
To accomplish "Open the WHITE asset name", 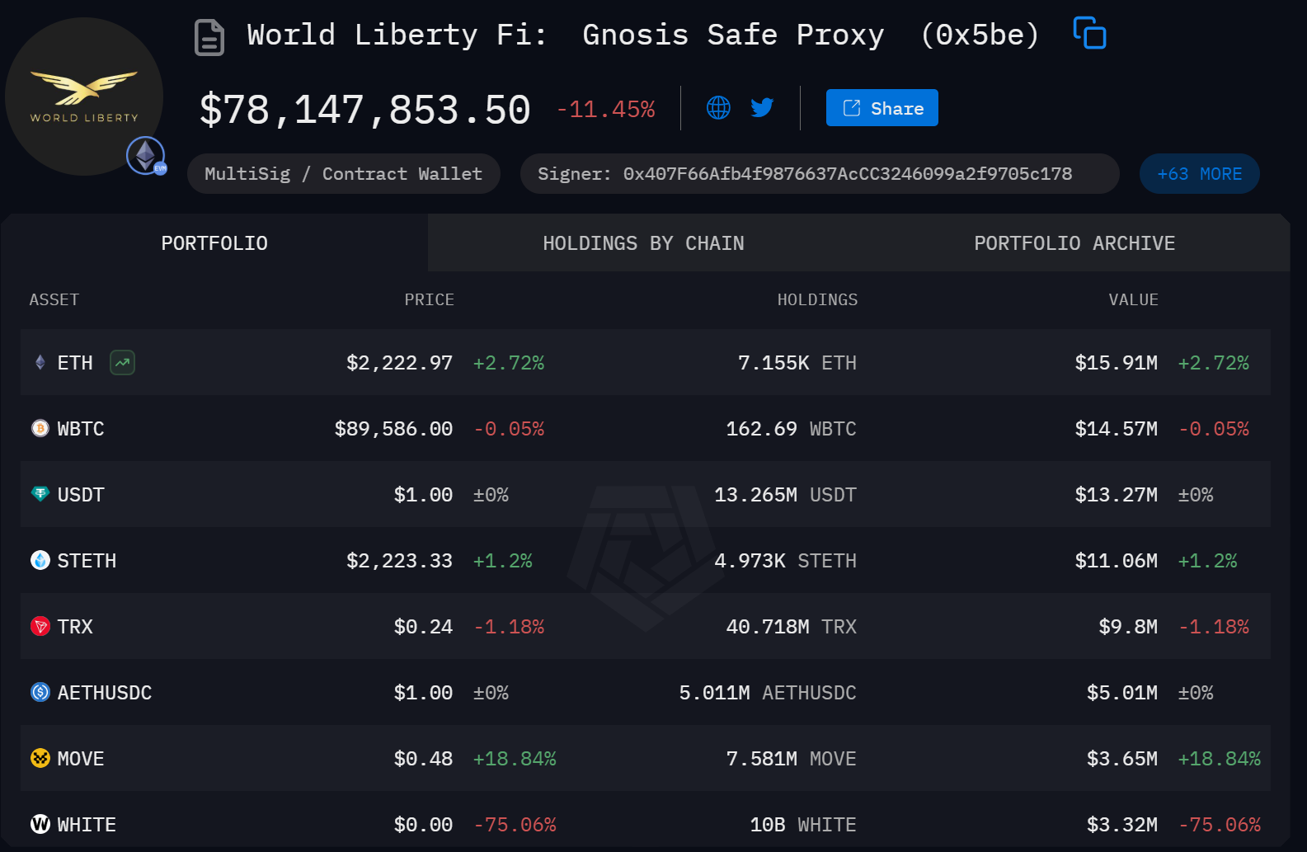I will pyautogui.click(x=87, y=825).
